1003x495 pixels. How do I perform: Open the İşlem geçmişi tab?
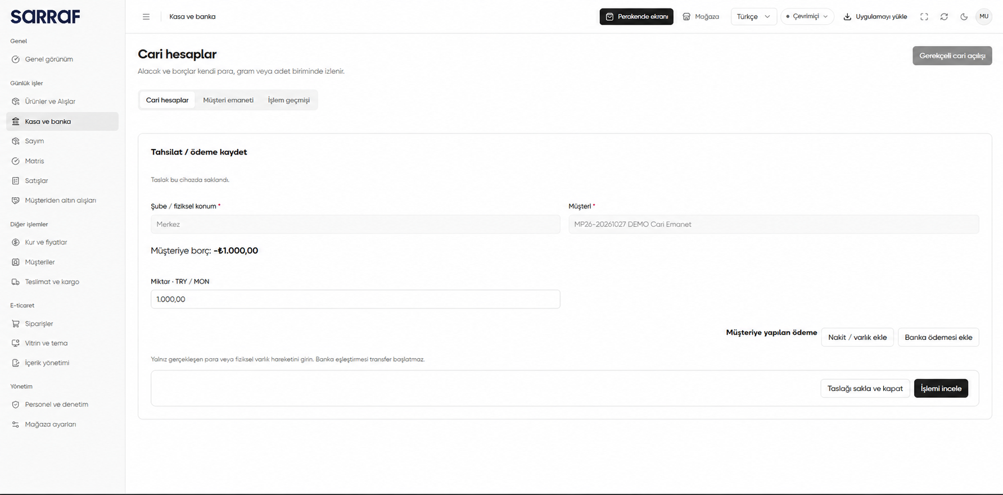pos(289,100)
